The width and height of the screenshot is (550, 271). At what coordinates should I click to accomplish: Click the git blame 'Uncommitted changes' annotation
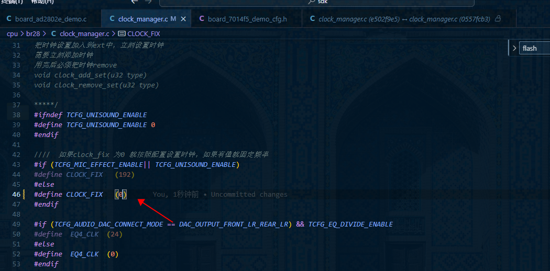220,194
